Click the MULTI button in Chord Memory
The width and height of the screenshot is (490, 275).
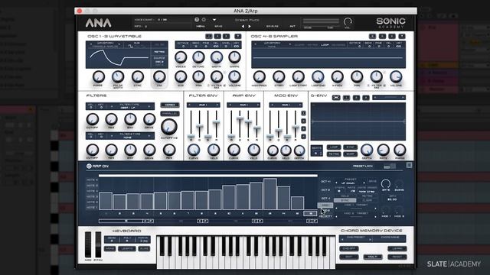pos(373,257)
